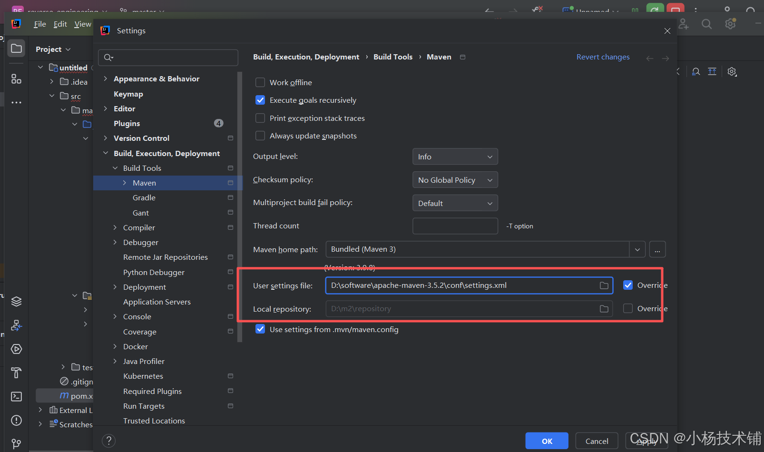The image size is (764, 452).
Task: Open the Git tool window icon
Action: click(x=16, y=443)
